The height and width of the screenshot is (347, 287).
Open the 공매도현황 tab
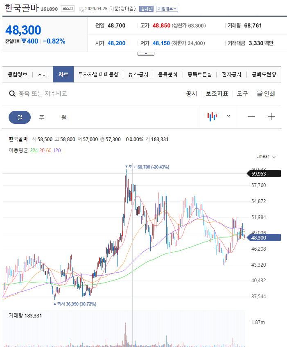(264, 74)
